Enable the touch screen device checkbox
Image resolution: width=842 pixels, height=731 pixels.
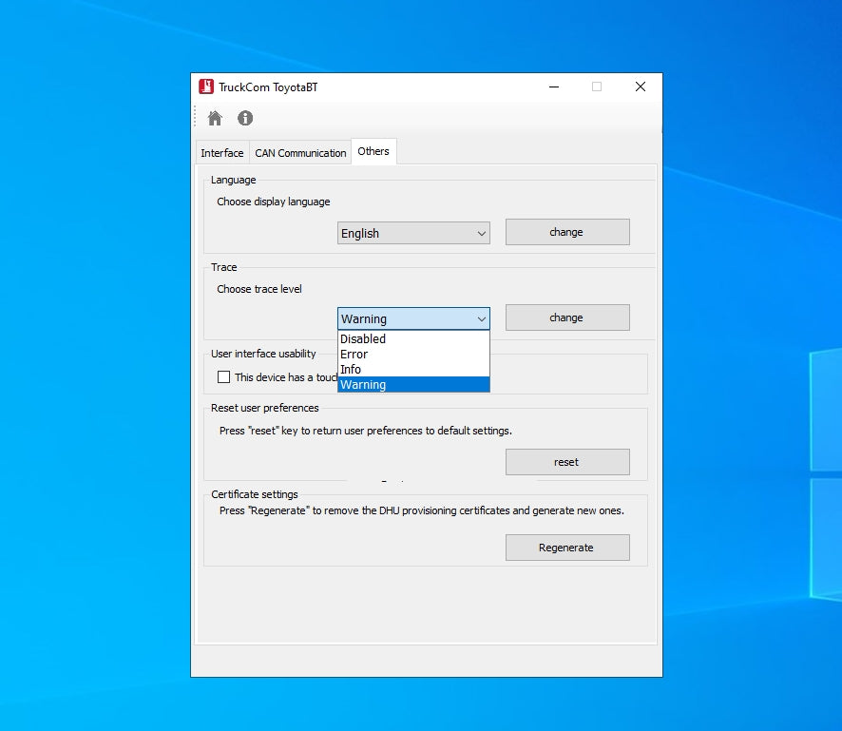(224, 376)
